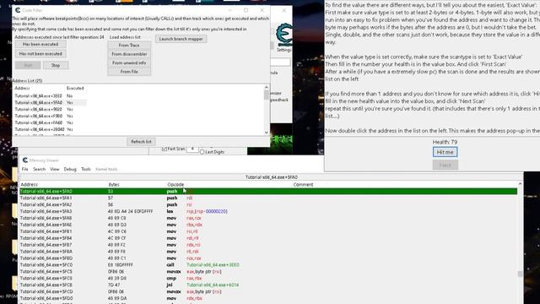Image resolution: width=540 pixels, height=304 pixels.
Task: Click the Code Filter list scrollbar thumb
Action: pyautogui.click(x=267, y=95)
